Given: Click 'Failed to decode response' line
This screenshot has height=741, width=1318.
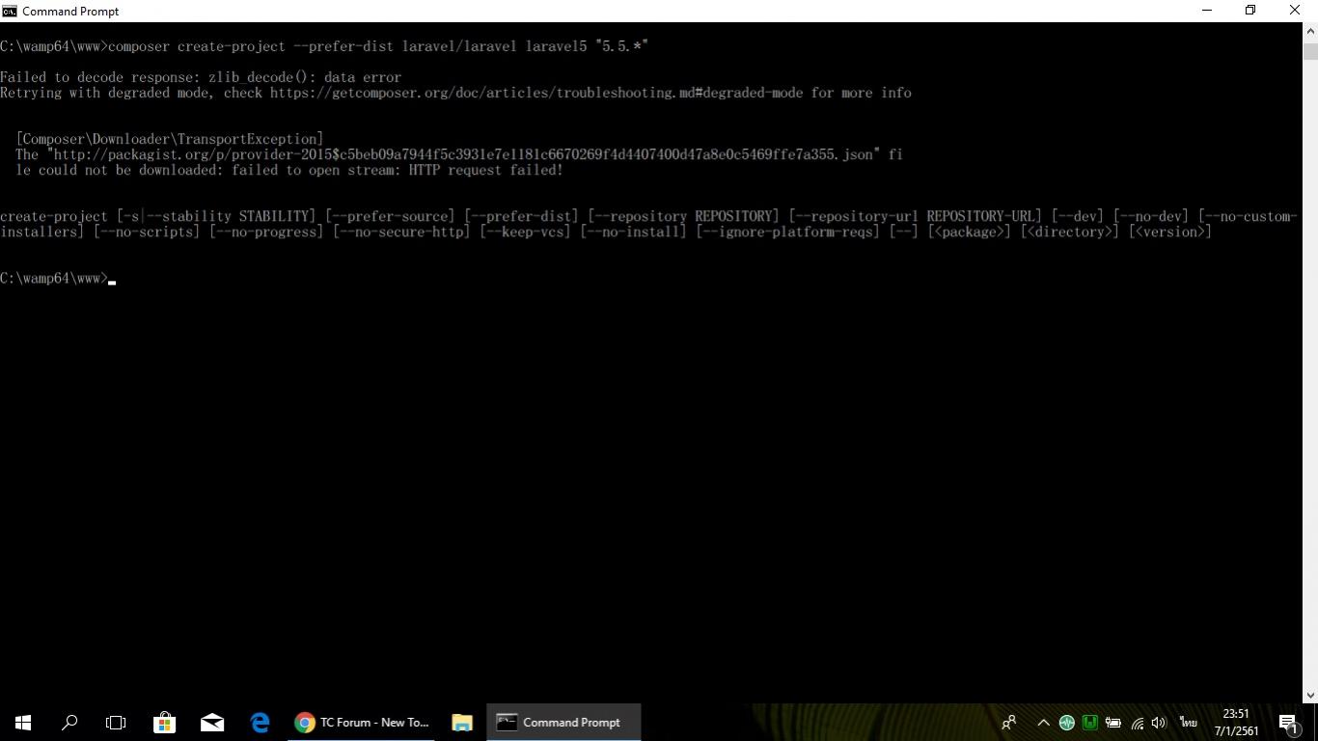Looking at the screenshot, I should pyautogui.click(x=201, y=77).
